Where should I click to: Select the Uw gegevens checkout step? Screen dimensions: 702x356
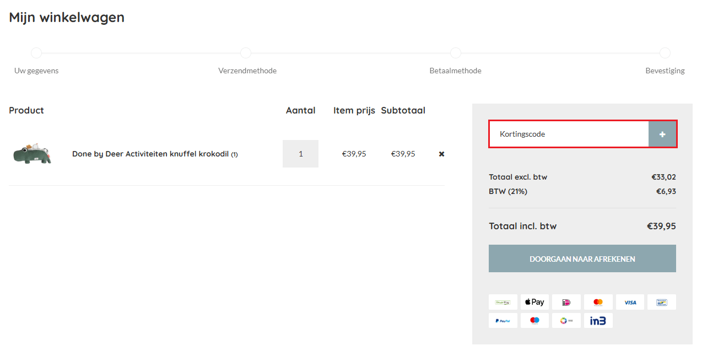click(36, 53)
